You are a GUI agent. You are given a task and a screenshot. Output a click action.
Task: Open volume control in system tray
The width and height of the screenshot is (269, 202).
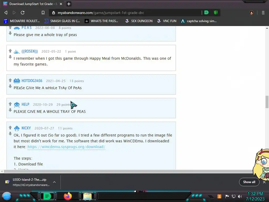(x=240, y=196)
